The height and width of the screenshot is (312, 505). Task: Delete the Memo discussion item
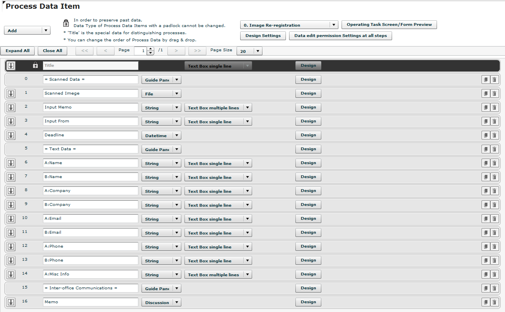(x=494, y=302)
